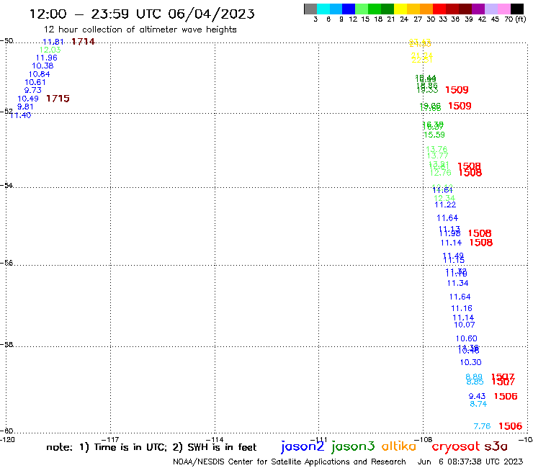Image resolution: width=533 pixels, height=468 pixels.
Task: Click the note 'Time is in UTC; SWH is in feet'
Action: tap(151, 447)
